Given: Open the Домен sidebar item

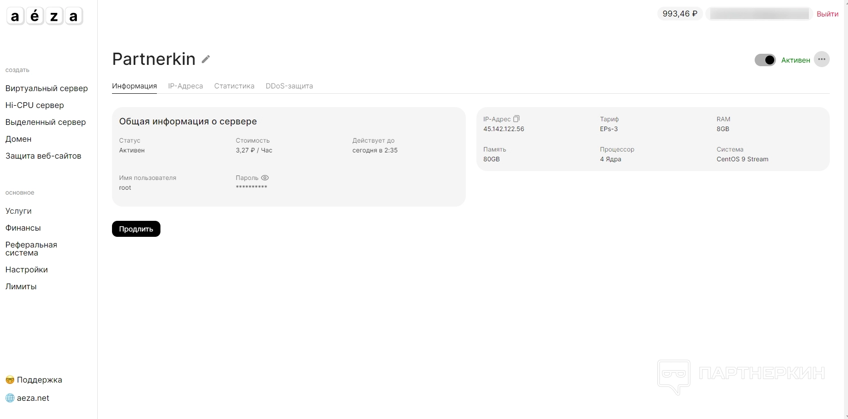Looking at the screenshot, I should 19,139.
